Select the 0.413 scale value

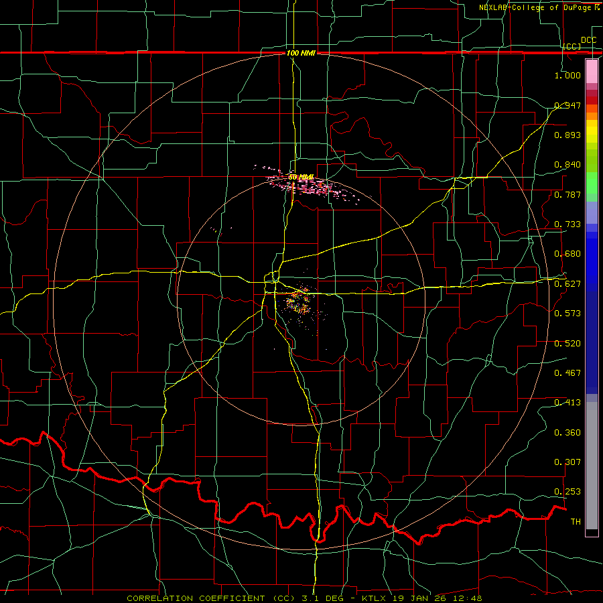[567, 403]
